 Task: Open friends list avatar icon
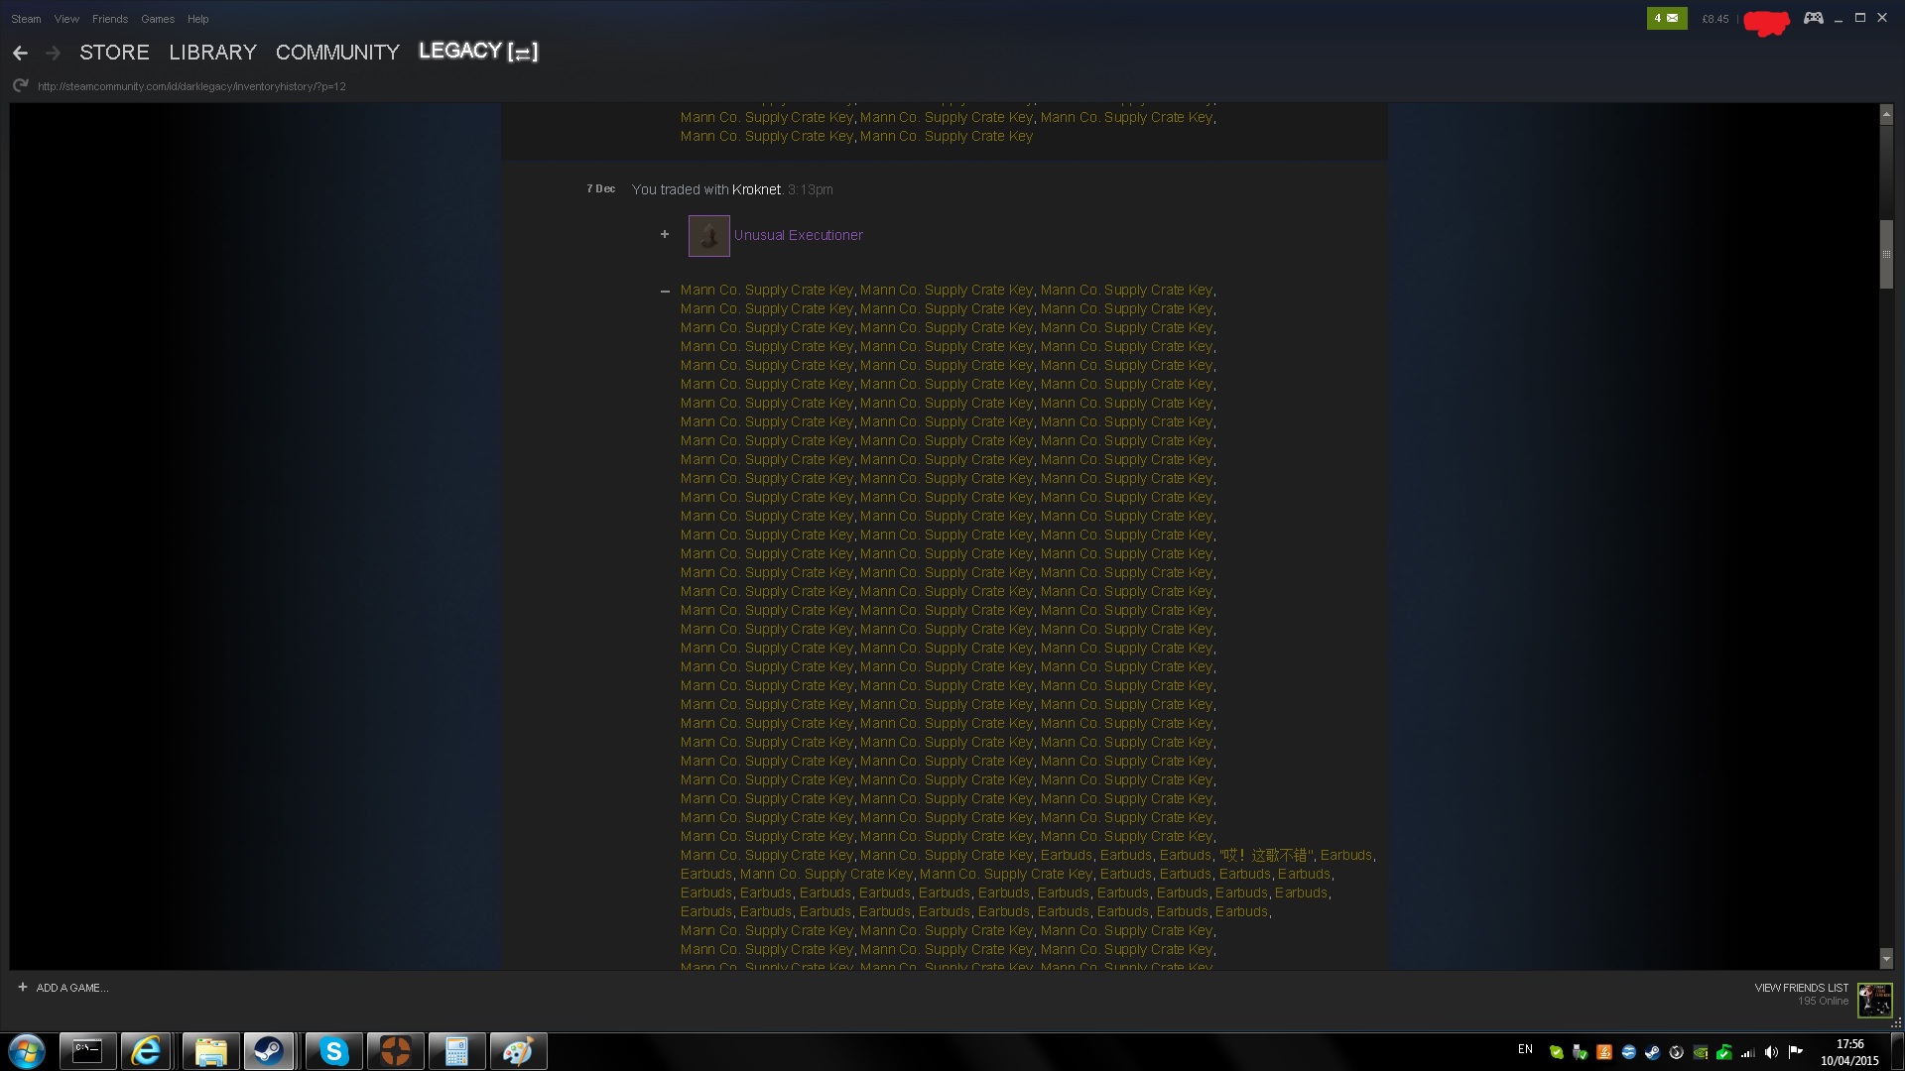(x=1874, y=1000)
